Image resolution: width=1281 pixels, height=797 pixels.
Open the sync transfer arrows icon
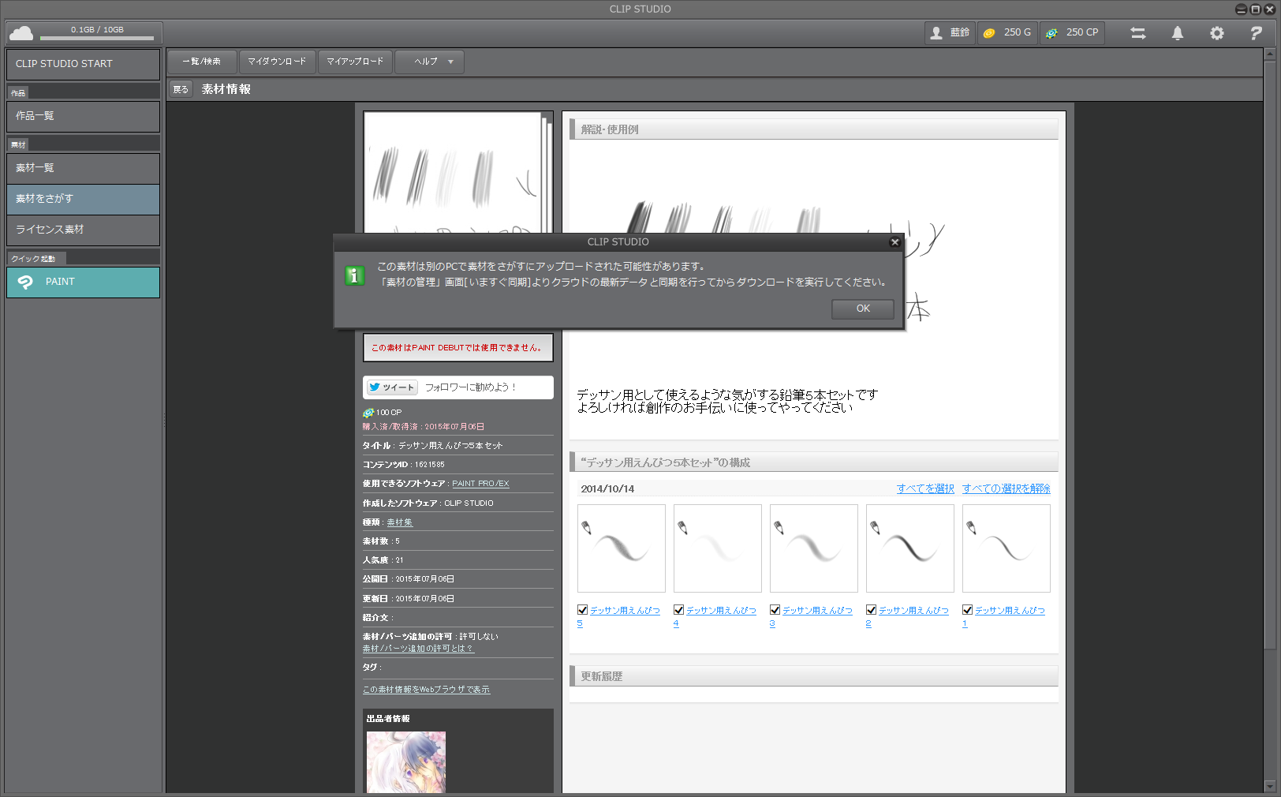[x=1137, y=33]
